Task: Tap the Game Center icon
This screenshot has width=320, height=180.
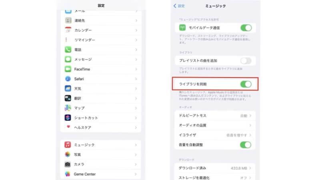Action: 68,174
